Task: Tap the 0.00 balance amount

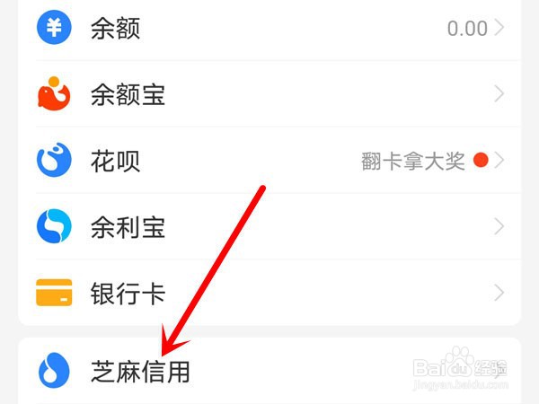Action: click(x=467, y=28)
